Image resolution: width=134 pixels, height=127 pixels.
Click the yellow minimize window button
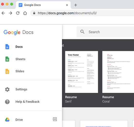7,4
